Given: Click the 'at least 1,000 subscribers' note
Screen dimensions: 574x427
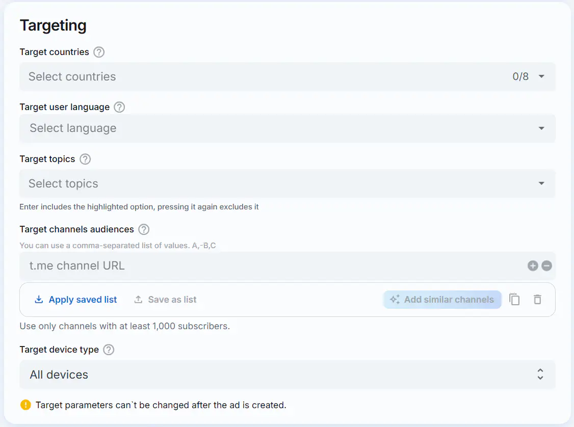Looking at the screenshot, I should [124, 326].
